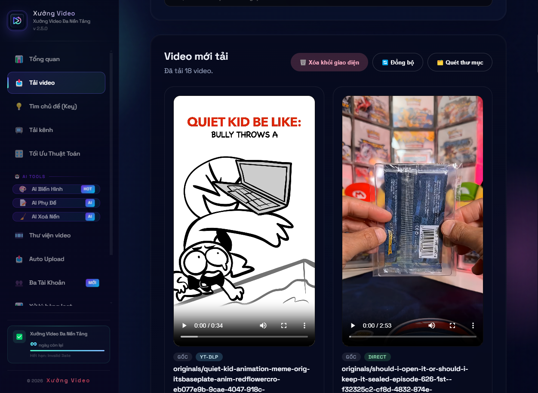The image size is (538, 393).
Task: Open AI Phụ Đề tool
Action: click(56, 203)
